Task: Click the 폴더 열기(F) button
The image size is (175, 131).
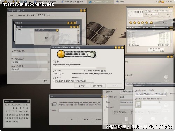Action: point(98,86)
